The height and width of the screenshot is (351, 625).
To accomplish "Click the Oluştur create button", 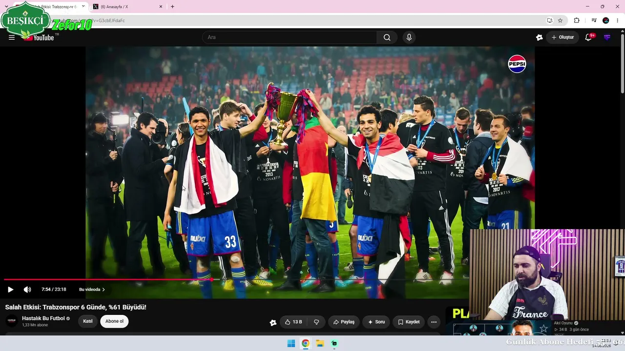I will (562, 38).
